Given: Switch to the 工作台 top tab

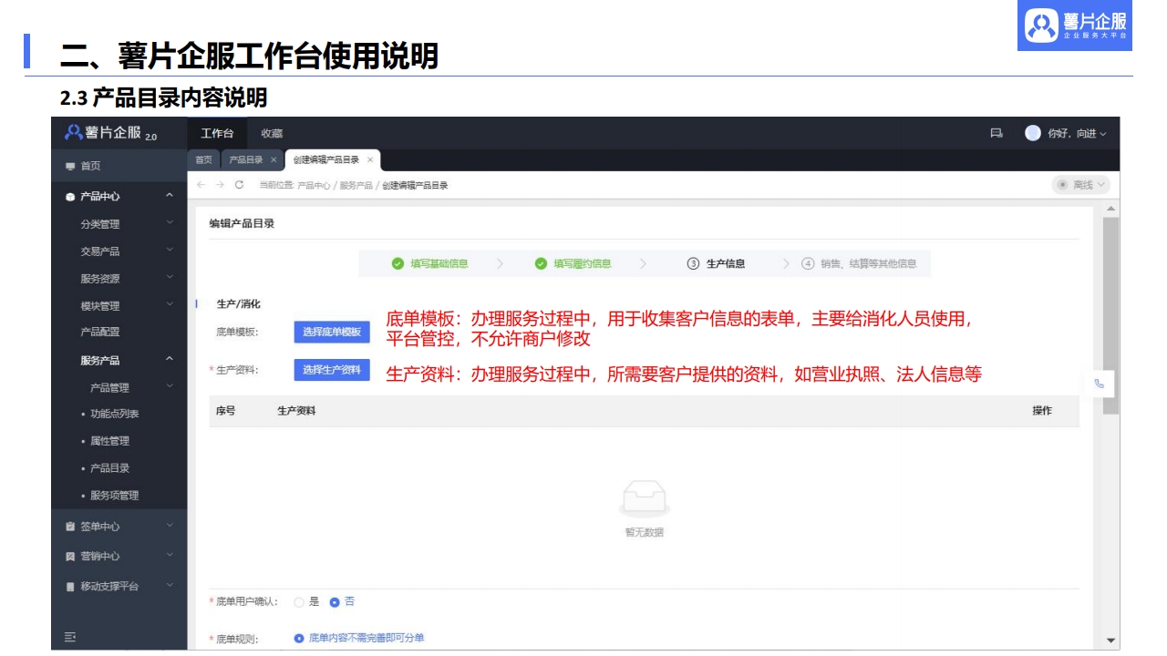Looking at the screenshot, I should click(217, 133).
